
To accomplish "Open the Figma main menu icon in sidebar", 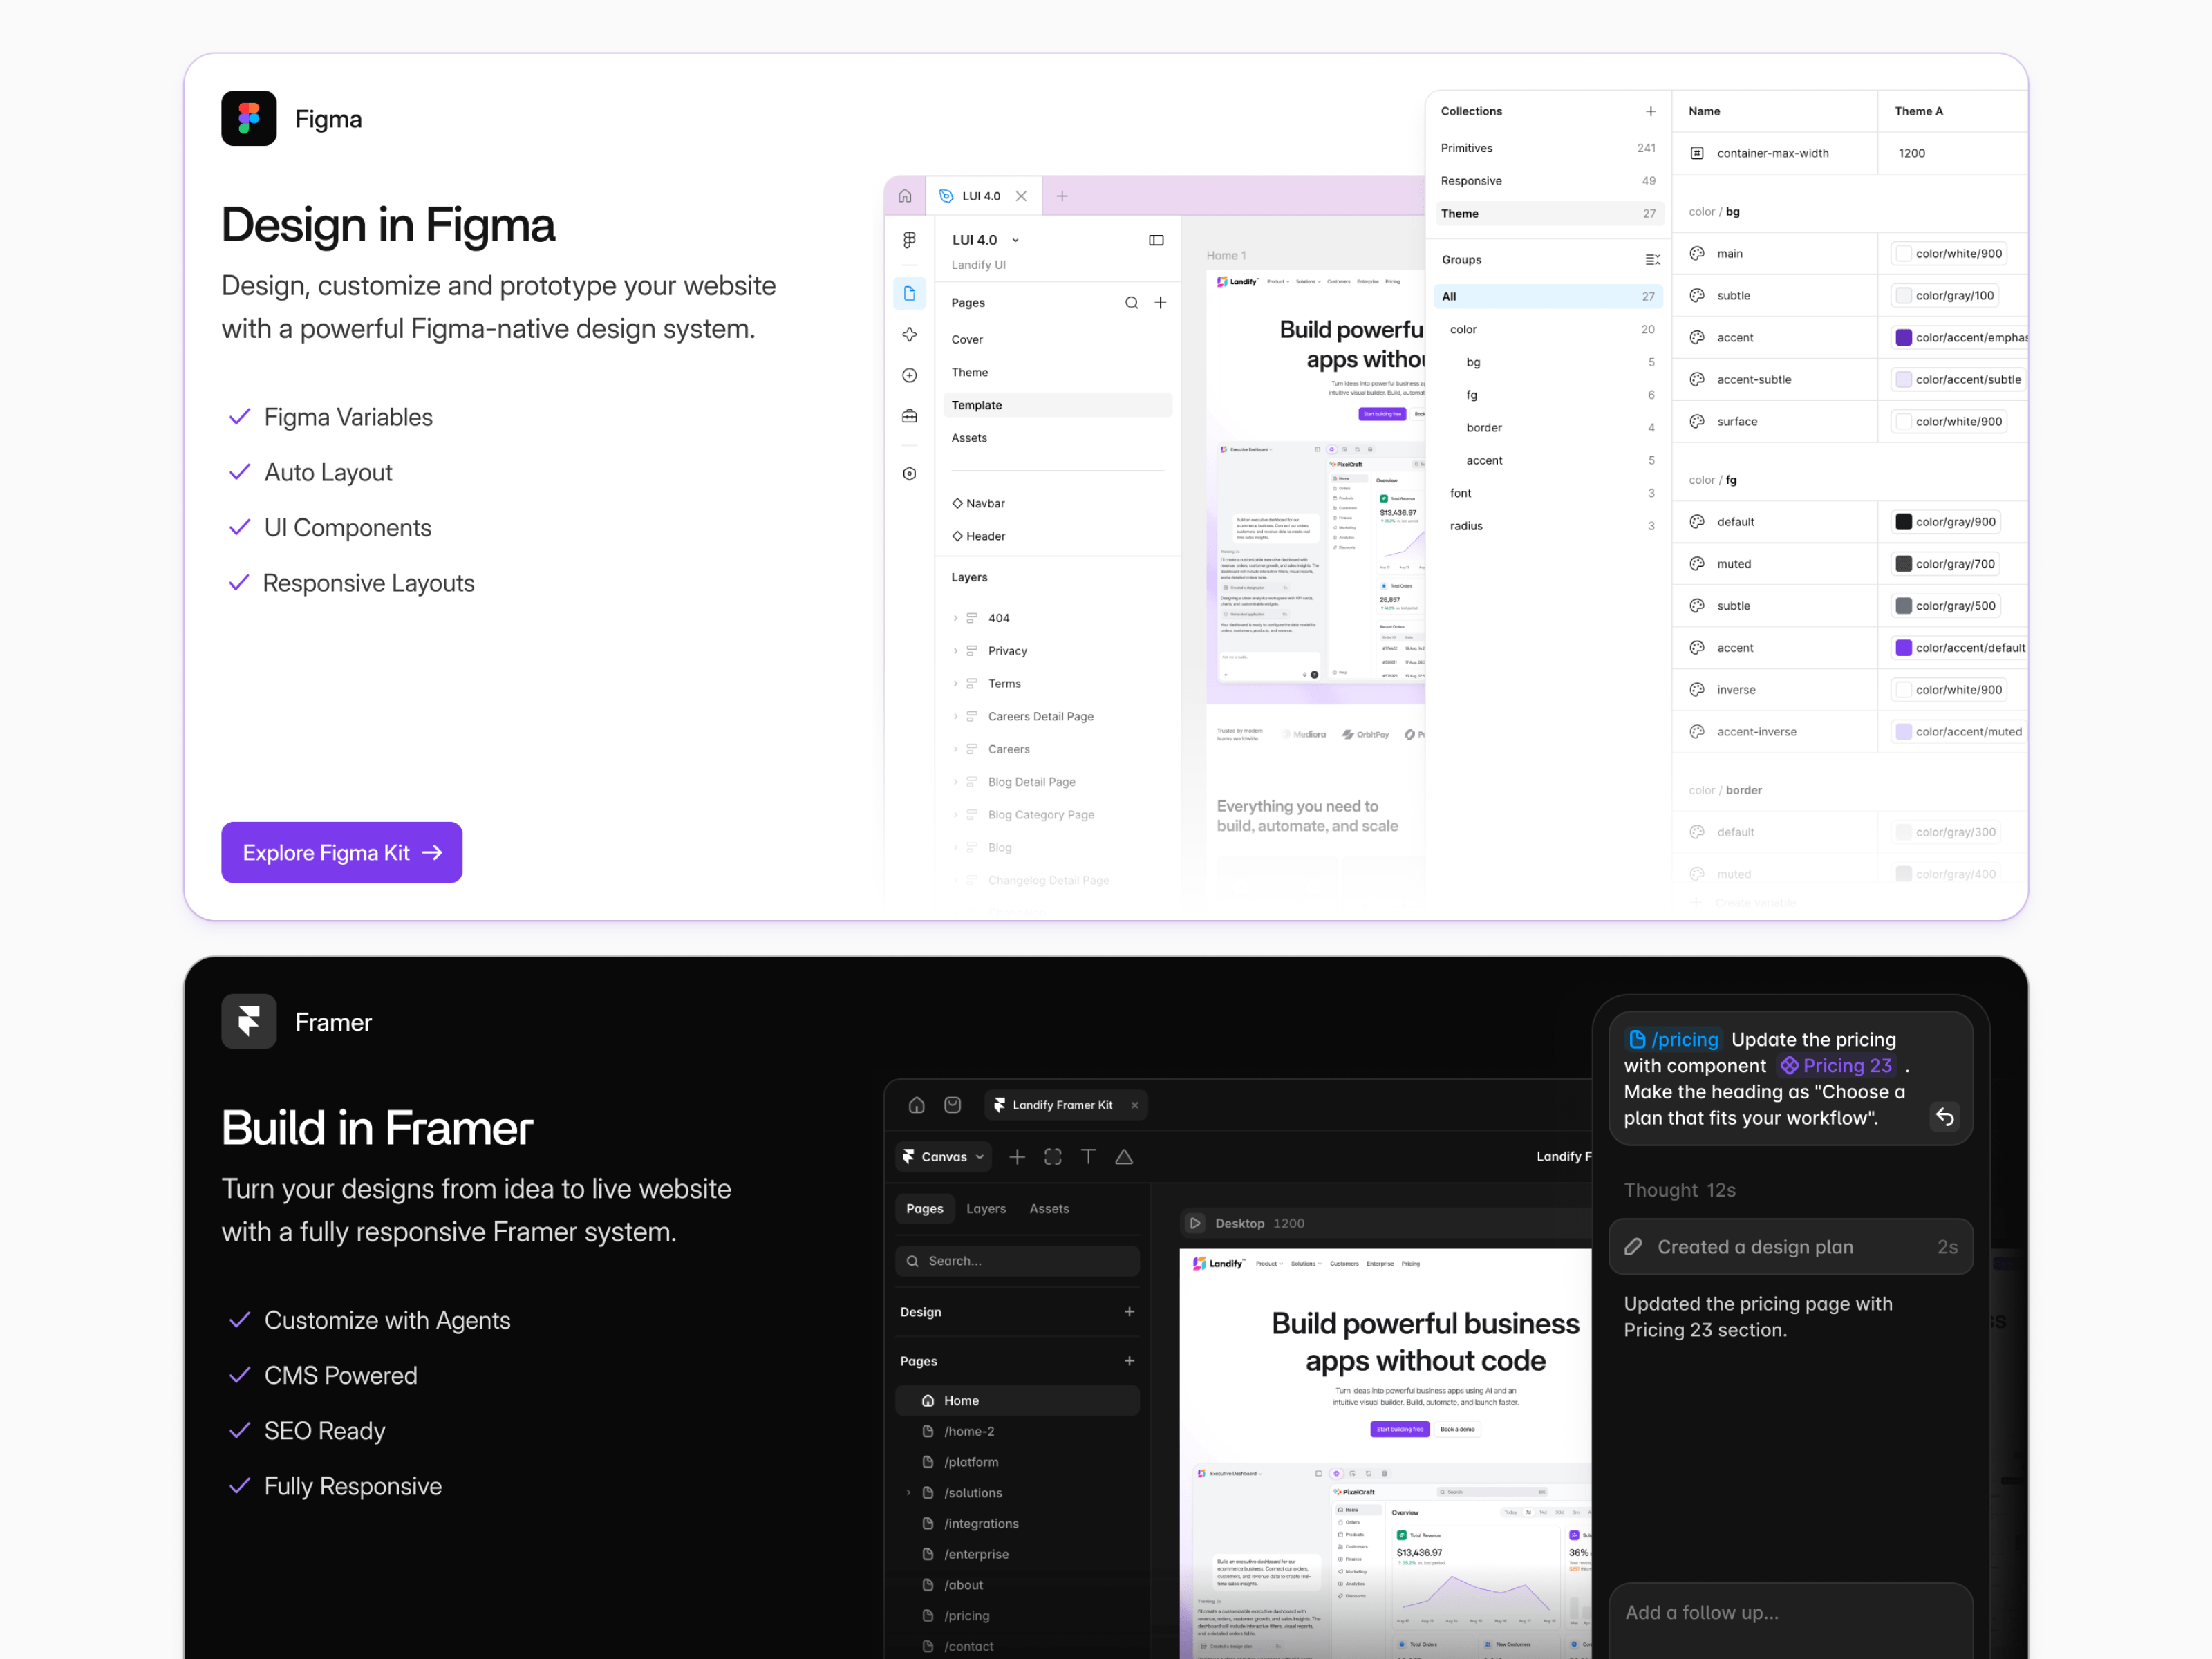I will pos(909,240).
